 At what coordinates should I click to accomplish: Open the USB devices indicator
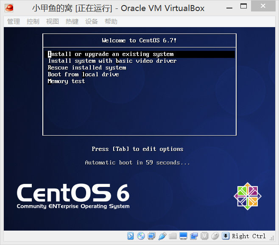click(x=162, y=236)
